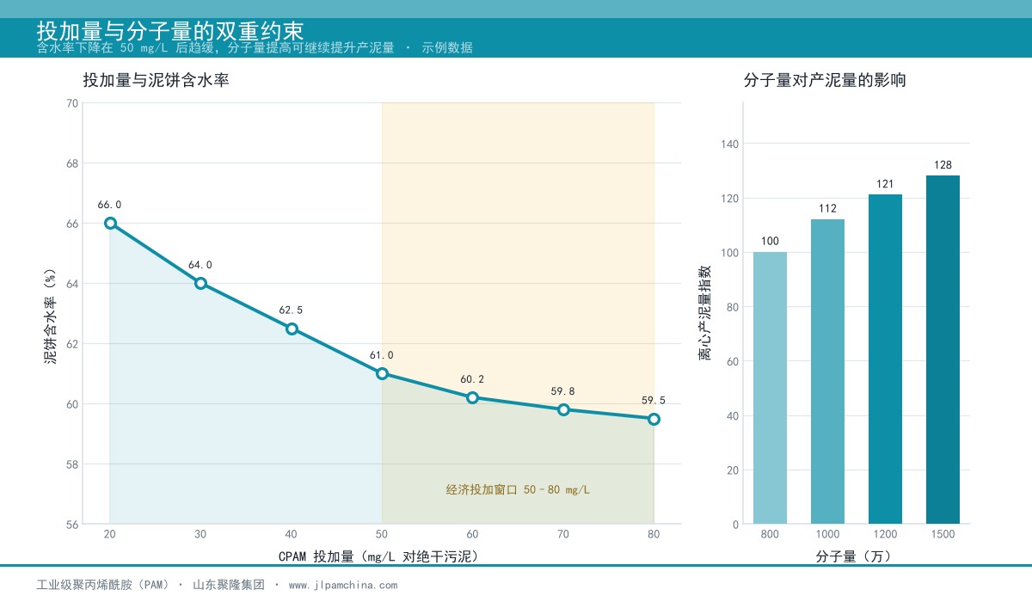Click the data point labeled 59.5
Image resolution: width=1032 pixels, height=602 pixels.
click(x=654, y=419)
